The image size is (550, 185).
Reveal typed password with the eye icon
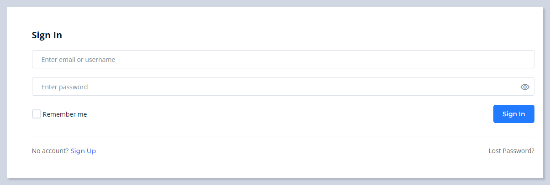[525, 87]
